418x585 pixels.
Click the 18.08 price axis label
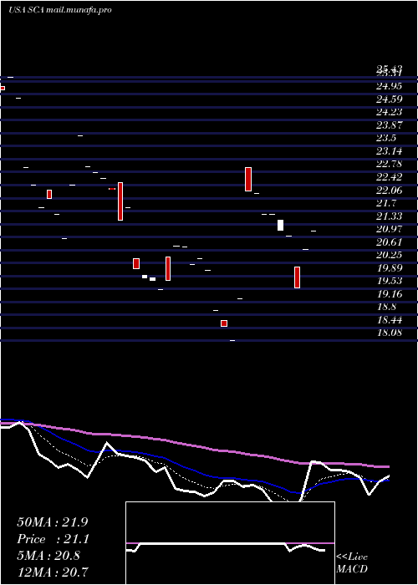click(x=389, y=333)
